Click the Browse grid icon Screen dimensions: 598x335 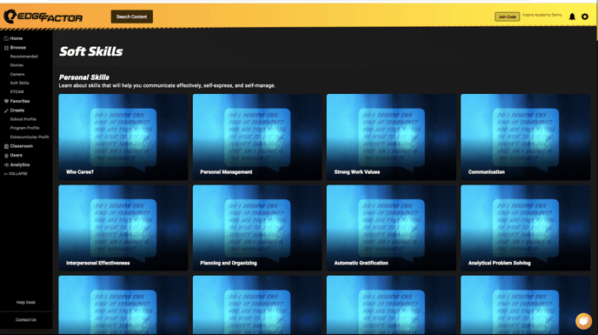point(6,48)
